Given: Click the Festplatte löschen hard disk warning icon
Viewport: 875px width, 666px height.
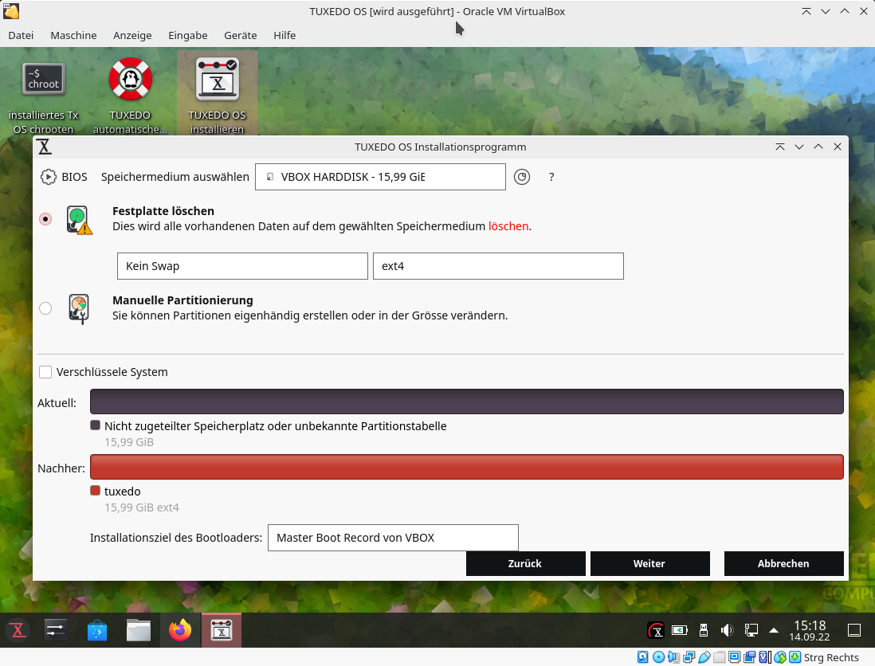Looking at the screenshot, I should pyautogui.click(x=79, y=220).
